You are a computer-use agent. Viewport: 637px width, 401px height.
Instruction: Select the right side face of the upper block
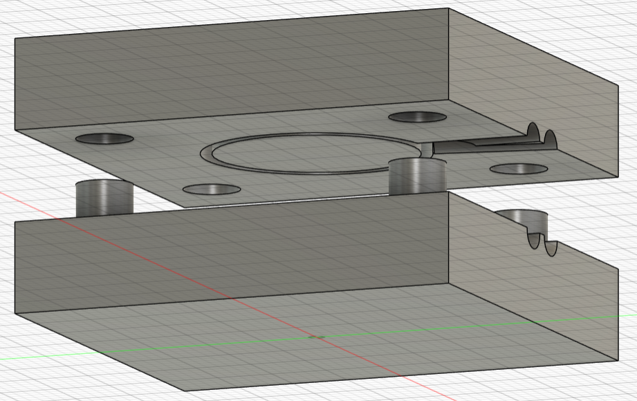pyautogui.click(x=533, y=91)
